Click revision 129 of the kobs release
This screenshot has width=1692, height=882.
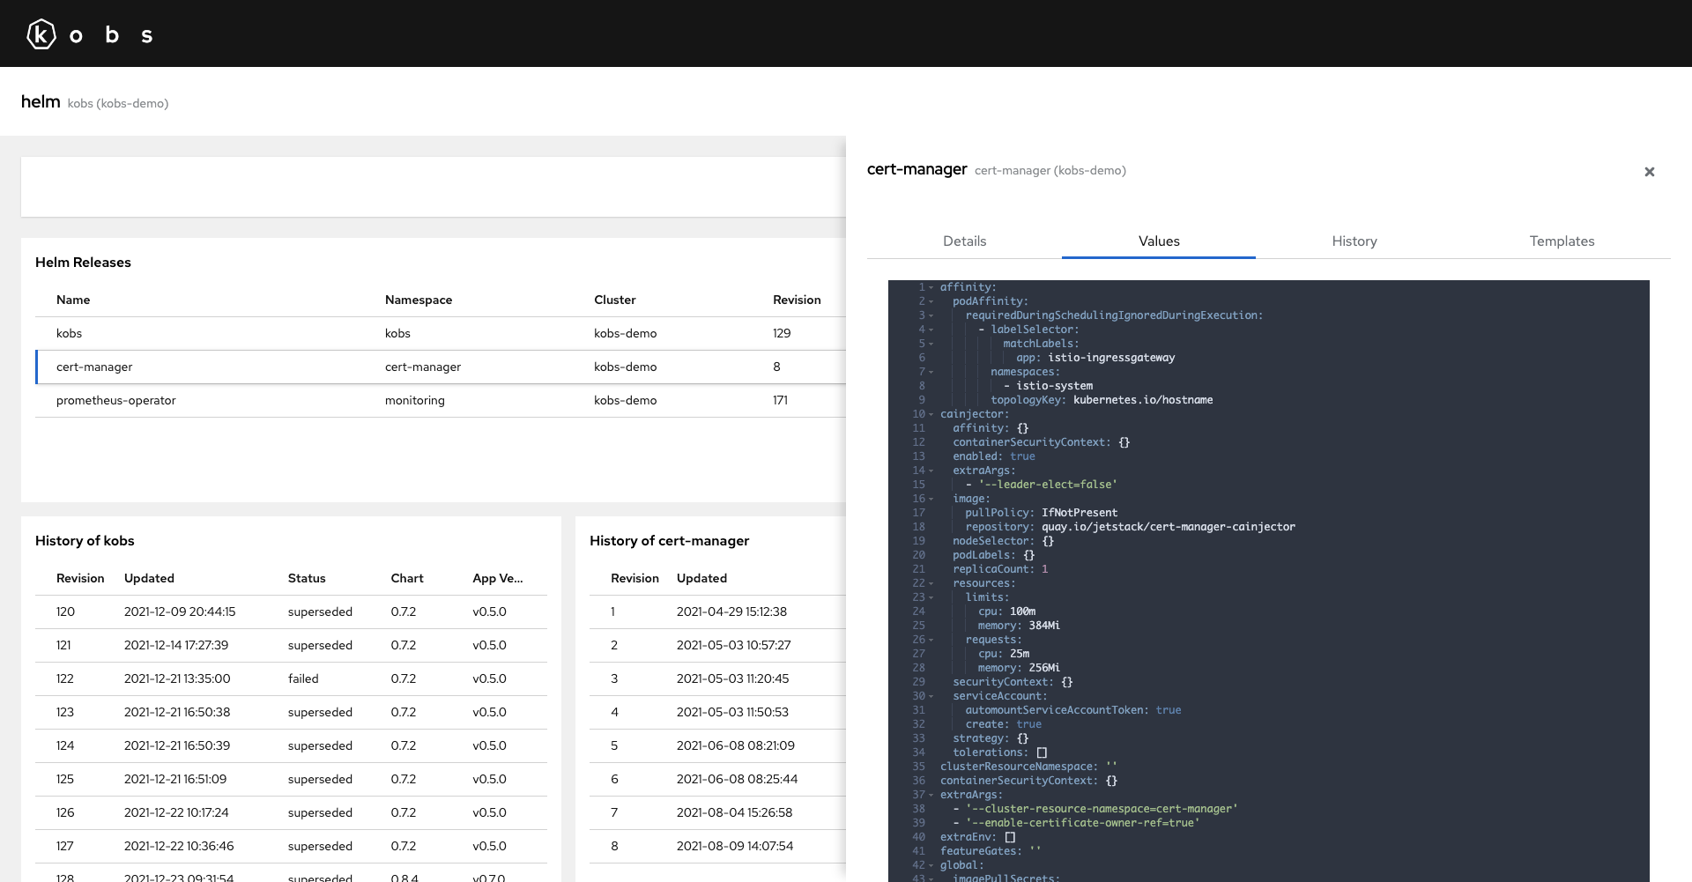coord(782,334)
